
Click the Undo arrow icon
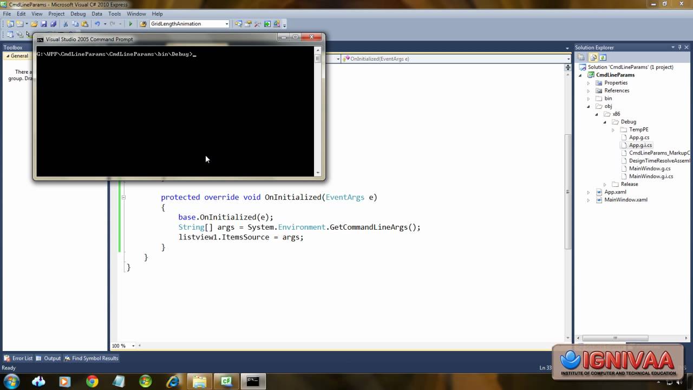(97, 24)
